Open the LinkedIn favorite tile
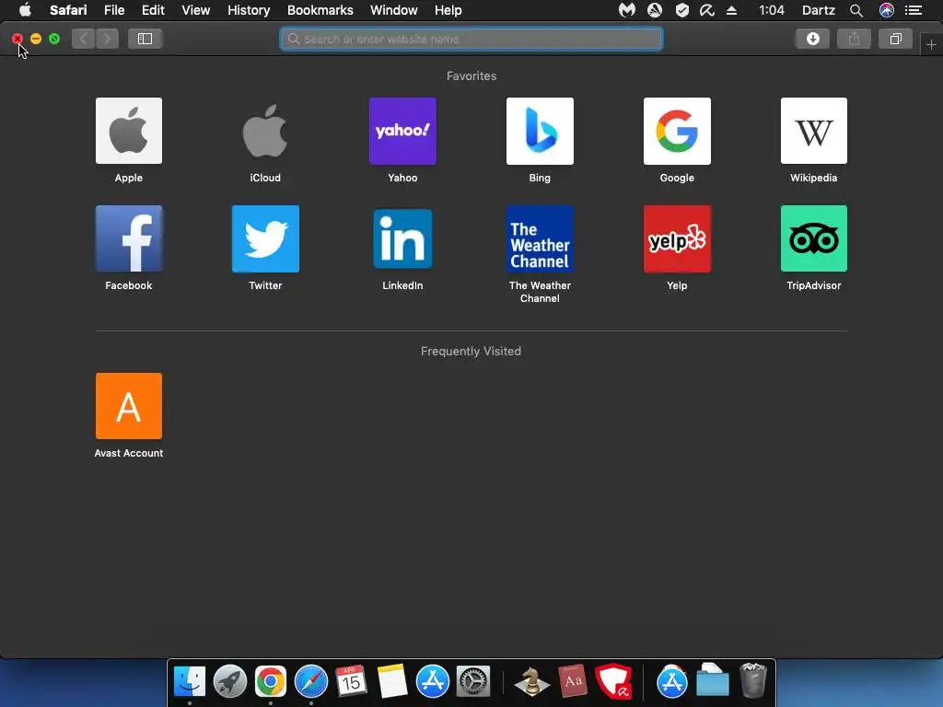This screenshot has width=943, height=707. (x=402, y=238)
